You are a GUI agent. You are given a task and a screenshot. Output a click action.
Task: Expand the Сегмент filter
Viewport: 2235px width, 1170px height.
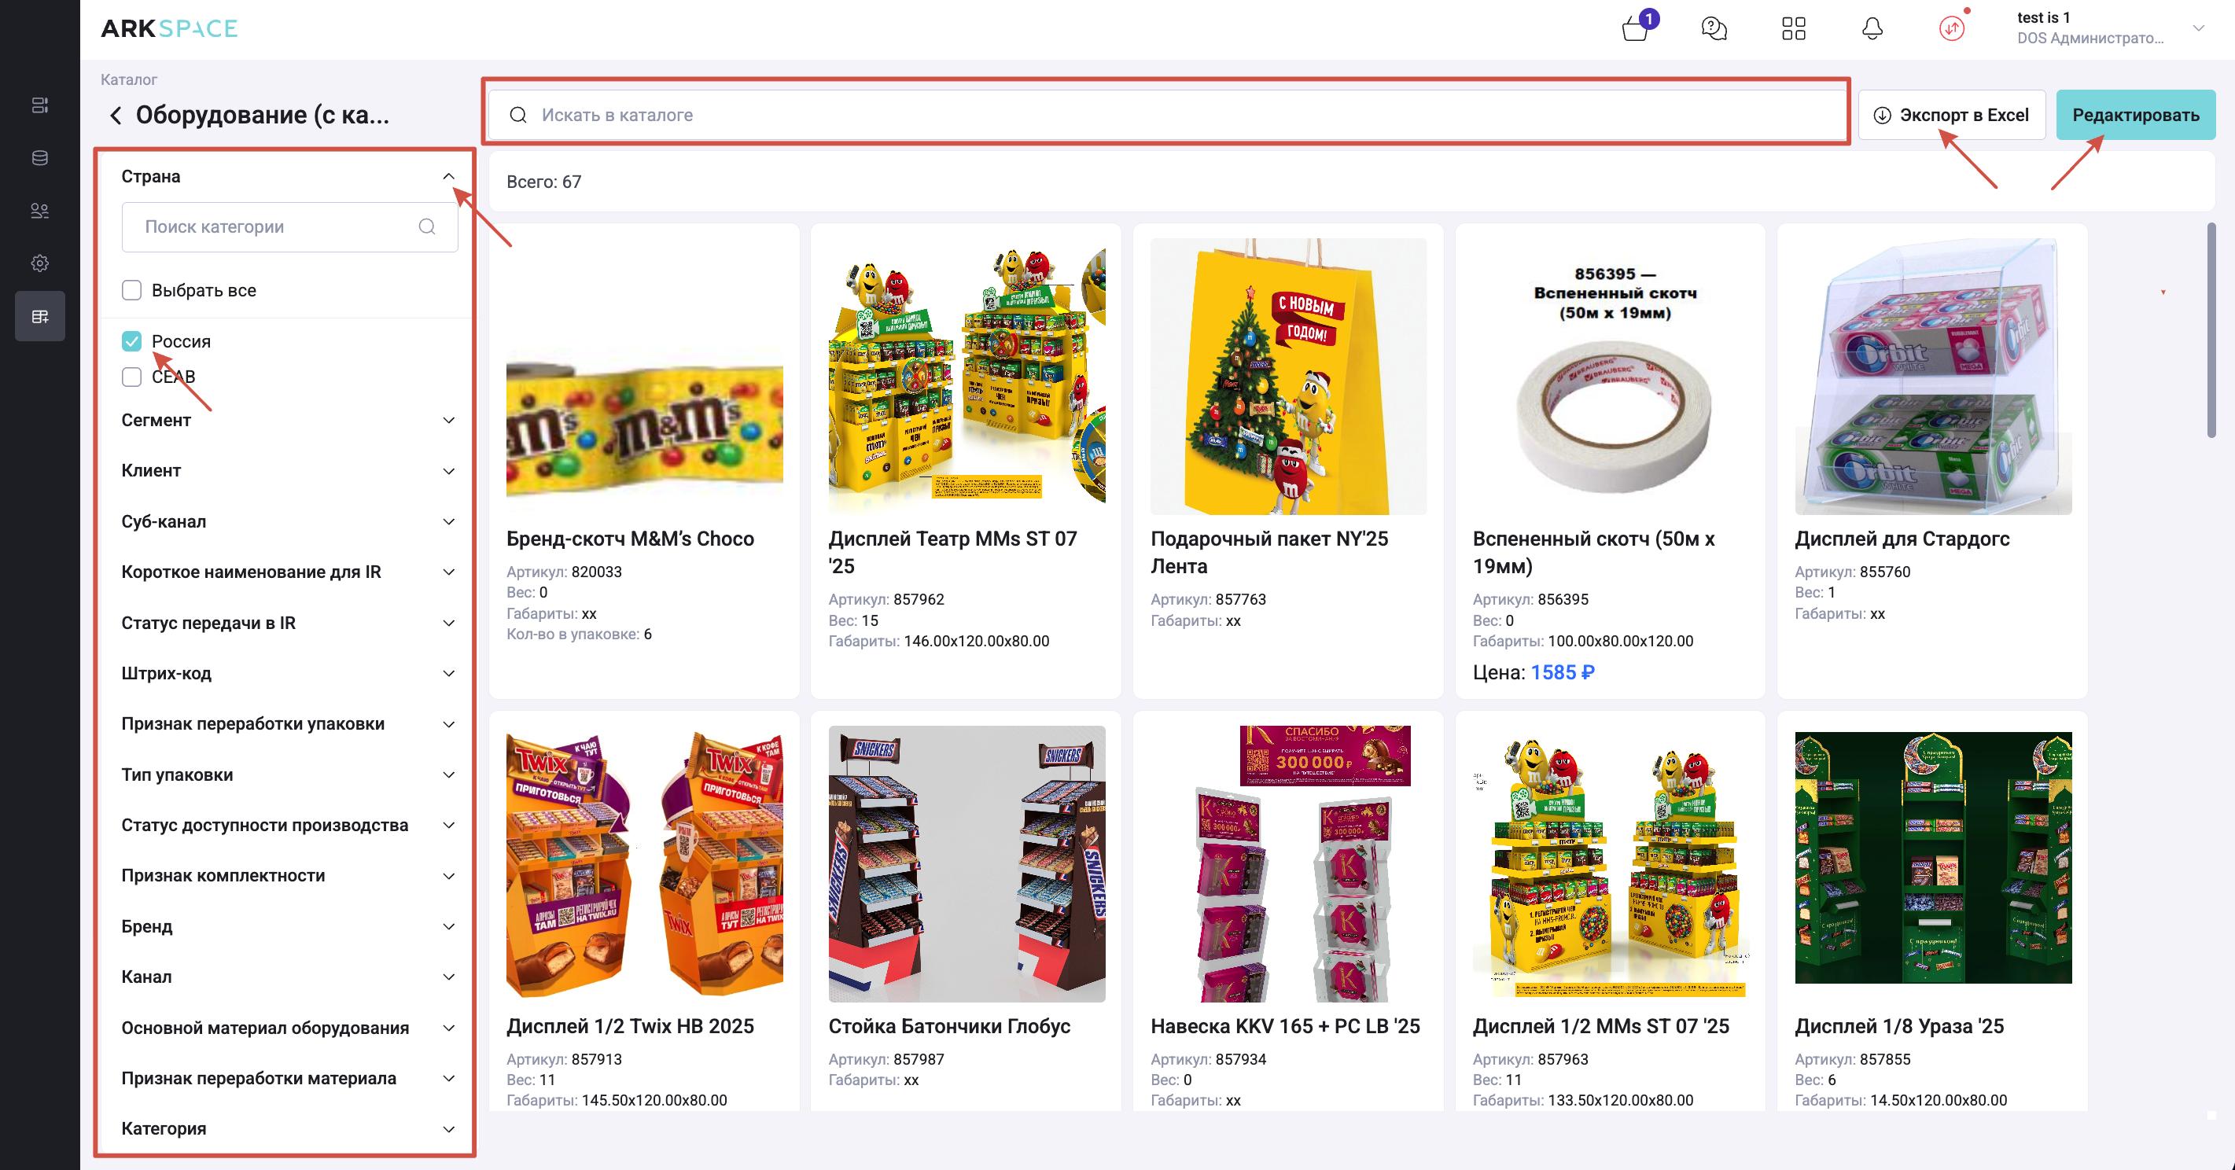tap(448, 421)
